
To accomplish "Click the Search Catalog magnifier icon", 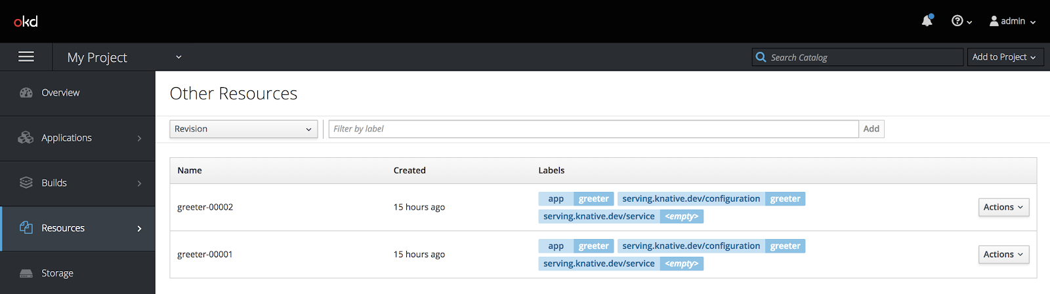I will tap(761, 57).
